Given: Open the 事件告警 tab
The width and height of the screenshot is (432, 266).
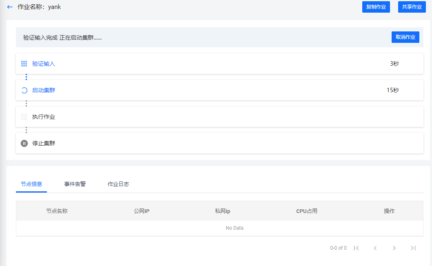Looking at the screenshot, I should 75,184.
